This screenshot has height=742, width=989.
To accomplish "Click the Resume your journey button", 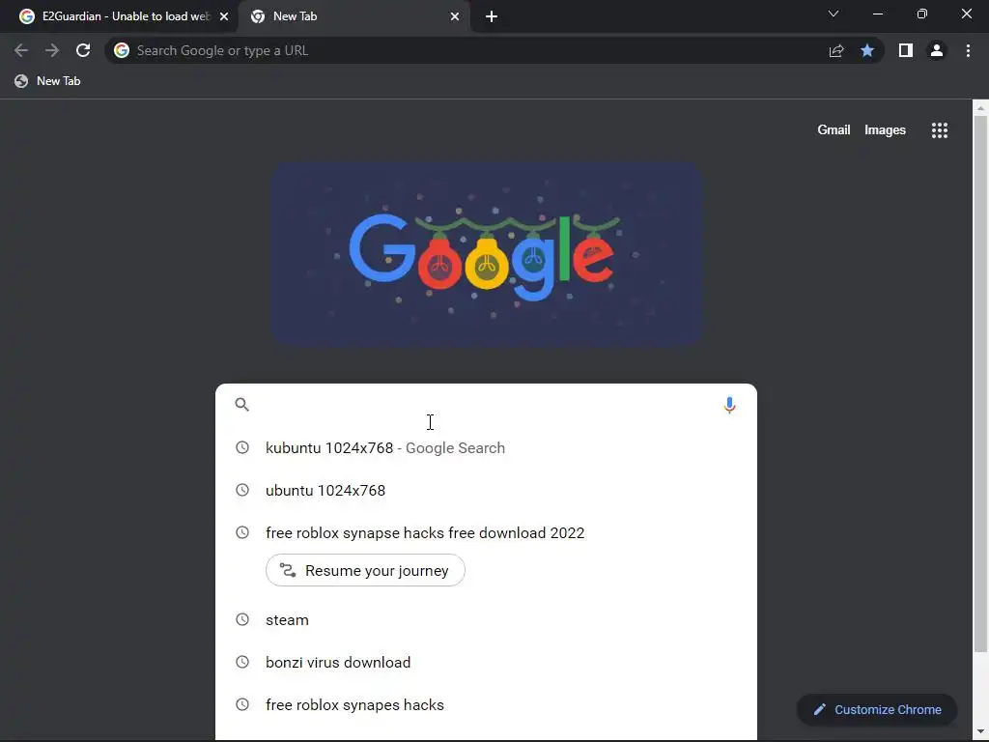I will [365, 570].
